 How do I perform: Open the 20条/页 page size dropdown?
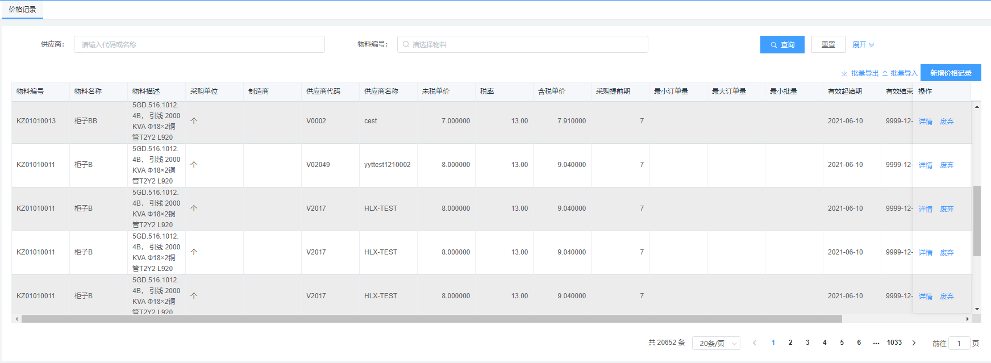[x=716, y=343]
